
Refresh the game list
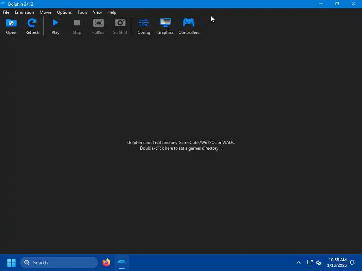[32, 26]
